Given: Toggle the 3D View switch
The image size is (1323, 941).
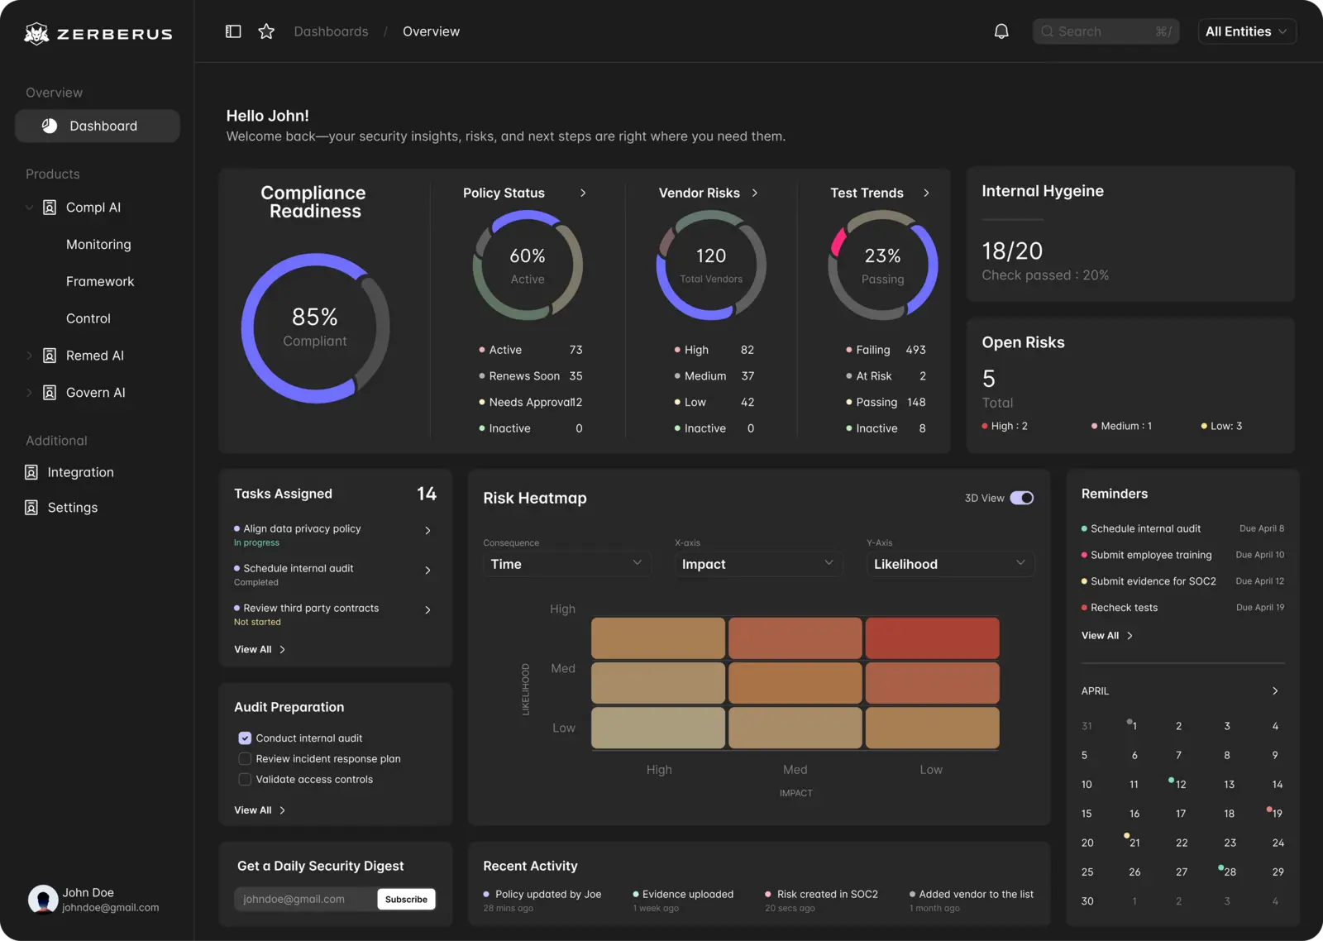Looking at the screenshot, I should coord(1022,498).
